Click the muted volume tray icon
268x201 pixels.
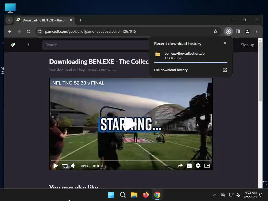click(238, 195)
